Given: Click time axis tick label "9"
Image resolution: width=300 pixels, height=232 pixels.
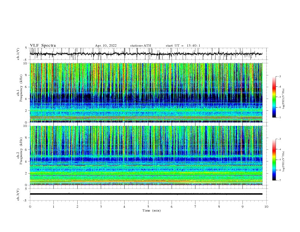Looking at the screenshot, I should click(242, 207).
